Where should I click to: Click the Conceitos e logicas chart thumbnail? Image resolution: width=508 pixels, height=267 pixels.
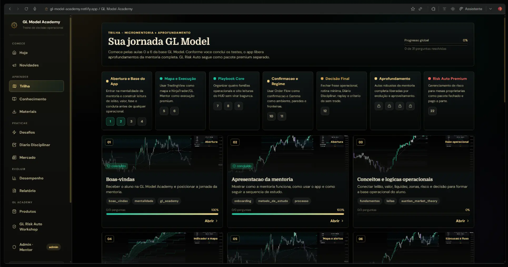coord(413,154)
